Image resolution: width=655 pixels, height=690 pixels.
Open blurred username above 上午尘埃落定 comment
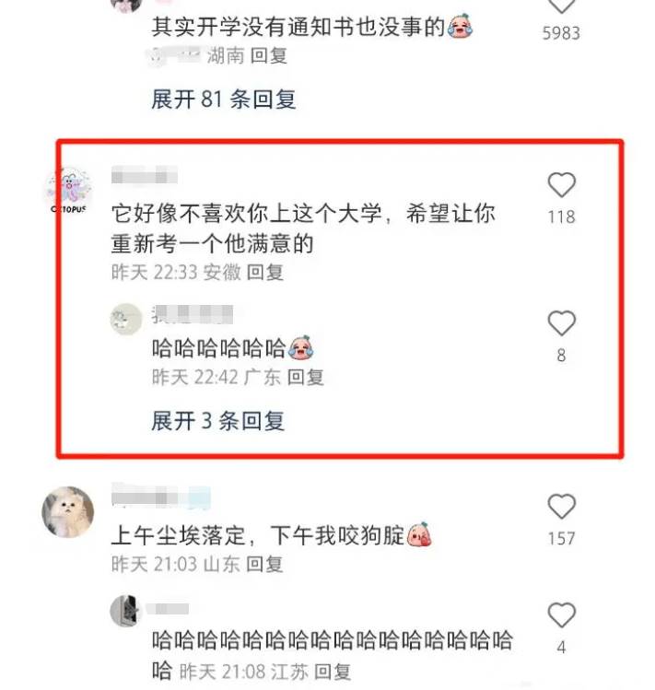tap(161, 497)
